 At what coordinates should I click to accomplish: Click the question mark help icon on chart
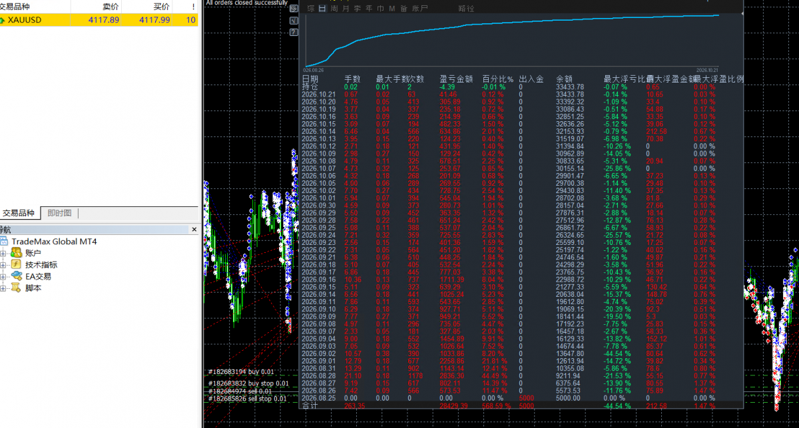tap(294, 31)
